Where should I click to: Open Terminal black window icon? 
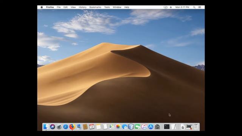pyautogui.click(x=167, y=127)
